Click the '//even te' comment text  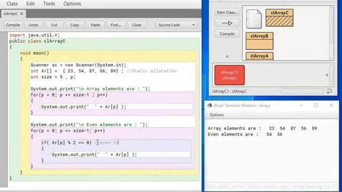click(107, 142)
